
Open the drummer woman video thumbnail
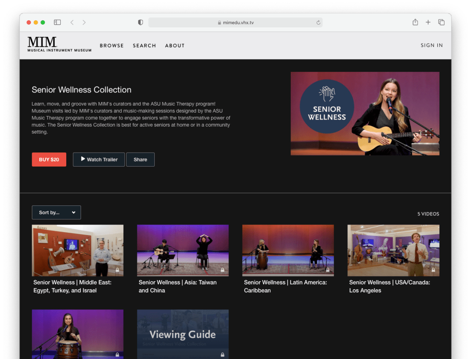click(x=77, y=334)
